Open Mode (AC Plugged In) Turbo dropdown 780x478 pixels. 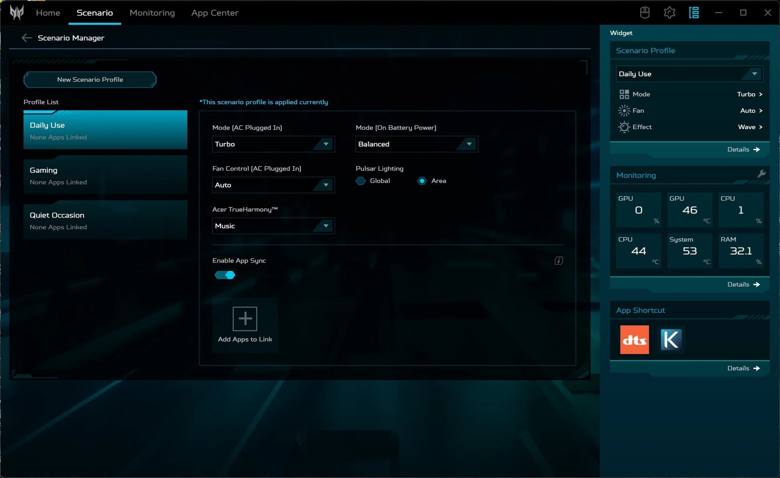(x=273, y=144)
